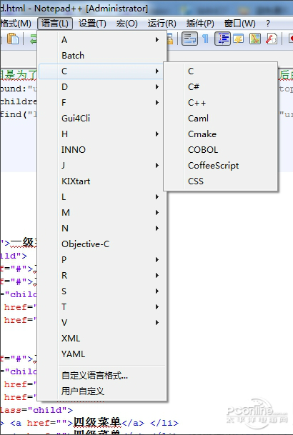Select Objective-C language

click(102, 244)
